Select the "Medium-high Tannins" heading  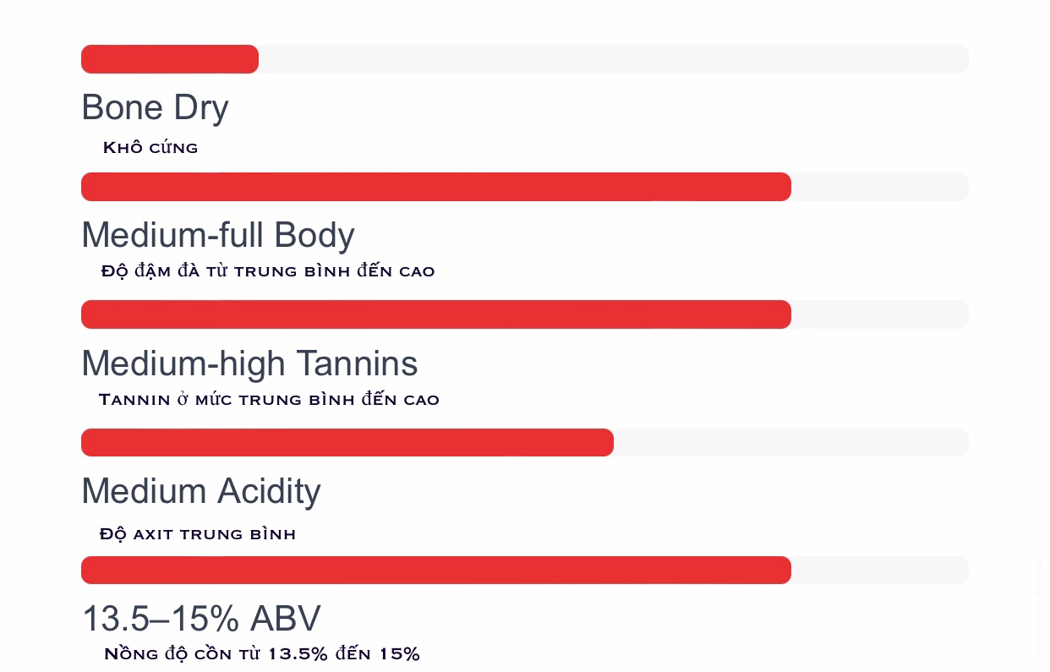point(249,363)
